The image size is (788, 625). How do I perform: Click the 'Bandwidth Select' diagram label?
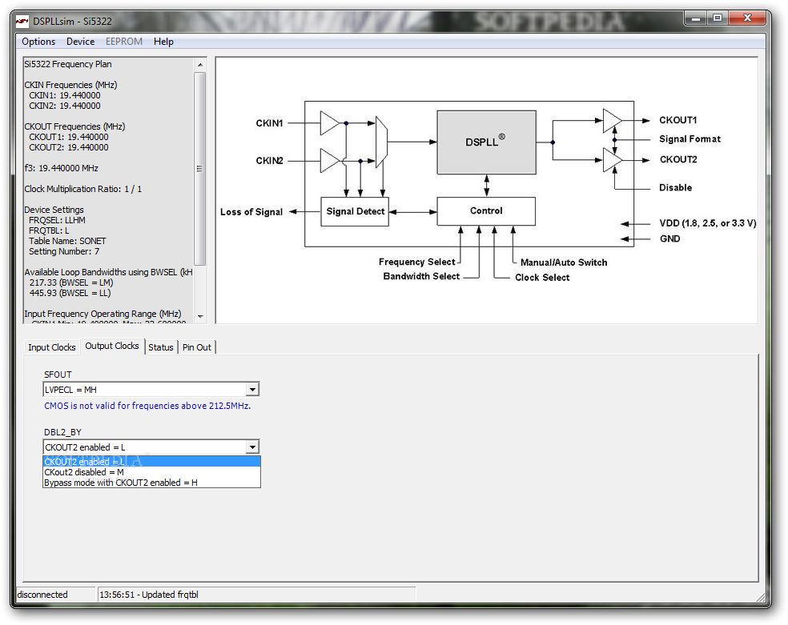421,277
